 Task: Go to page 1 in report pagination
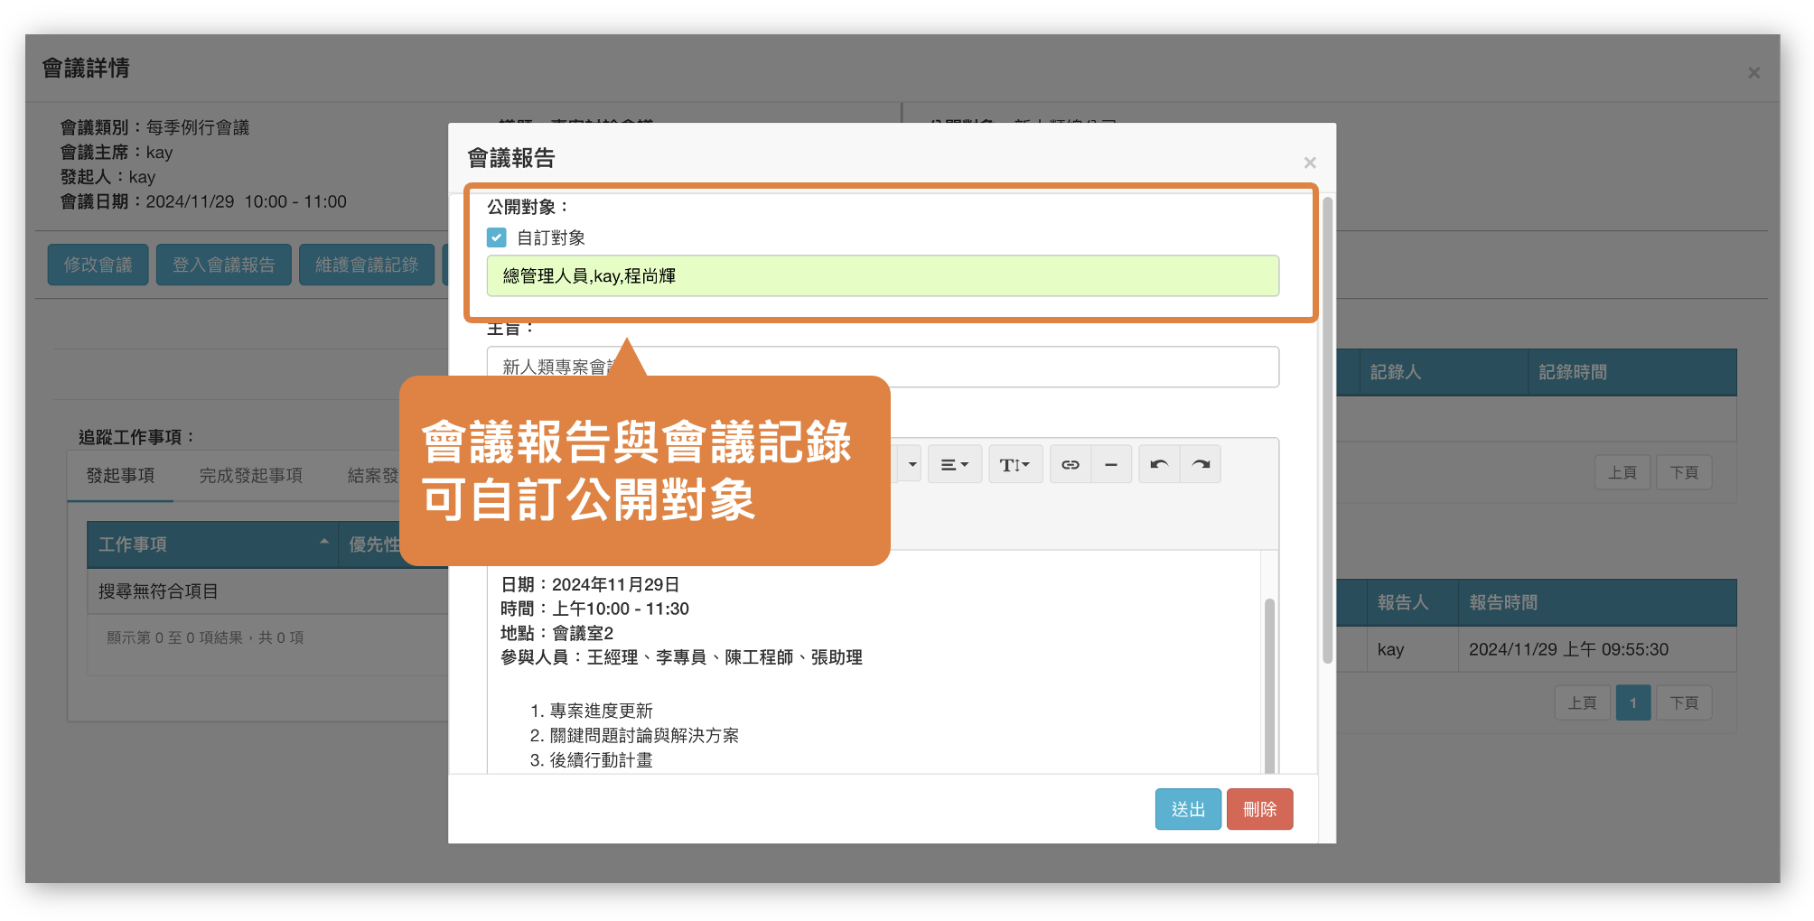coord(1632,702)
